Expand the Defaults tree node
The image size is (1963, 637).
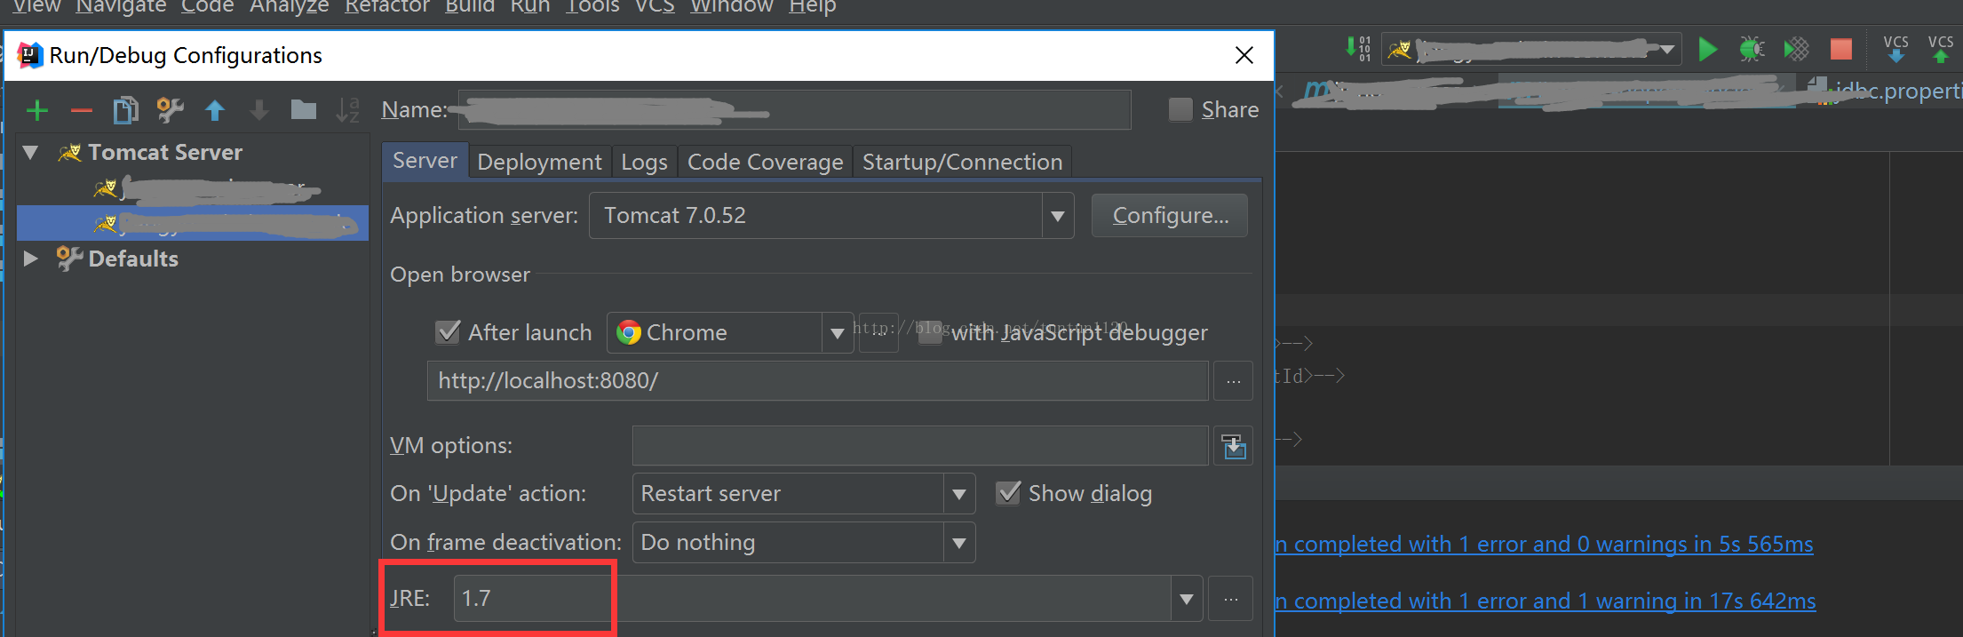(x=31, y=259)
